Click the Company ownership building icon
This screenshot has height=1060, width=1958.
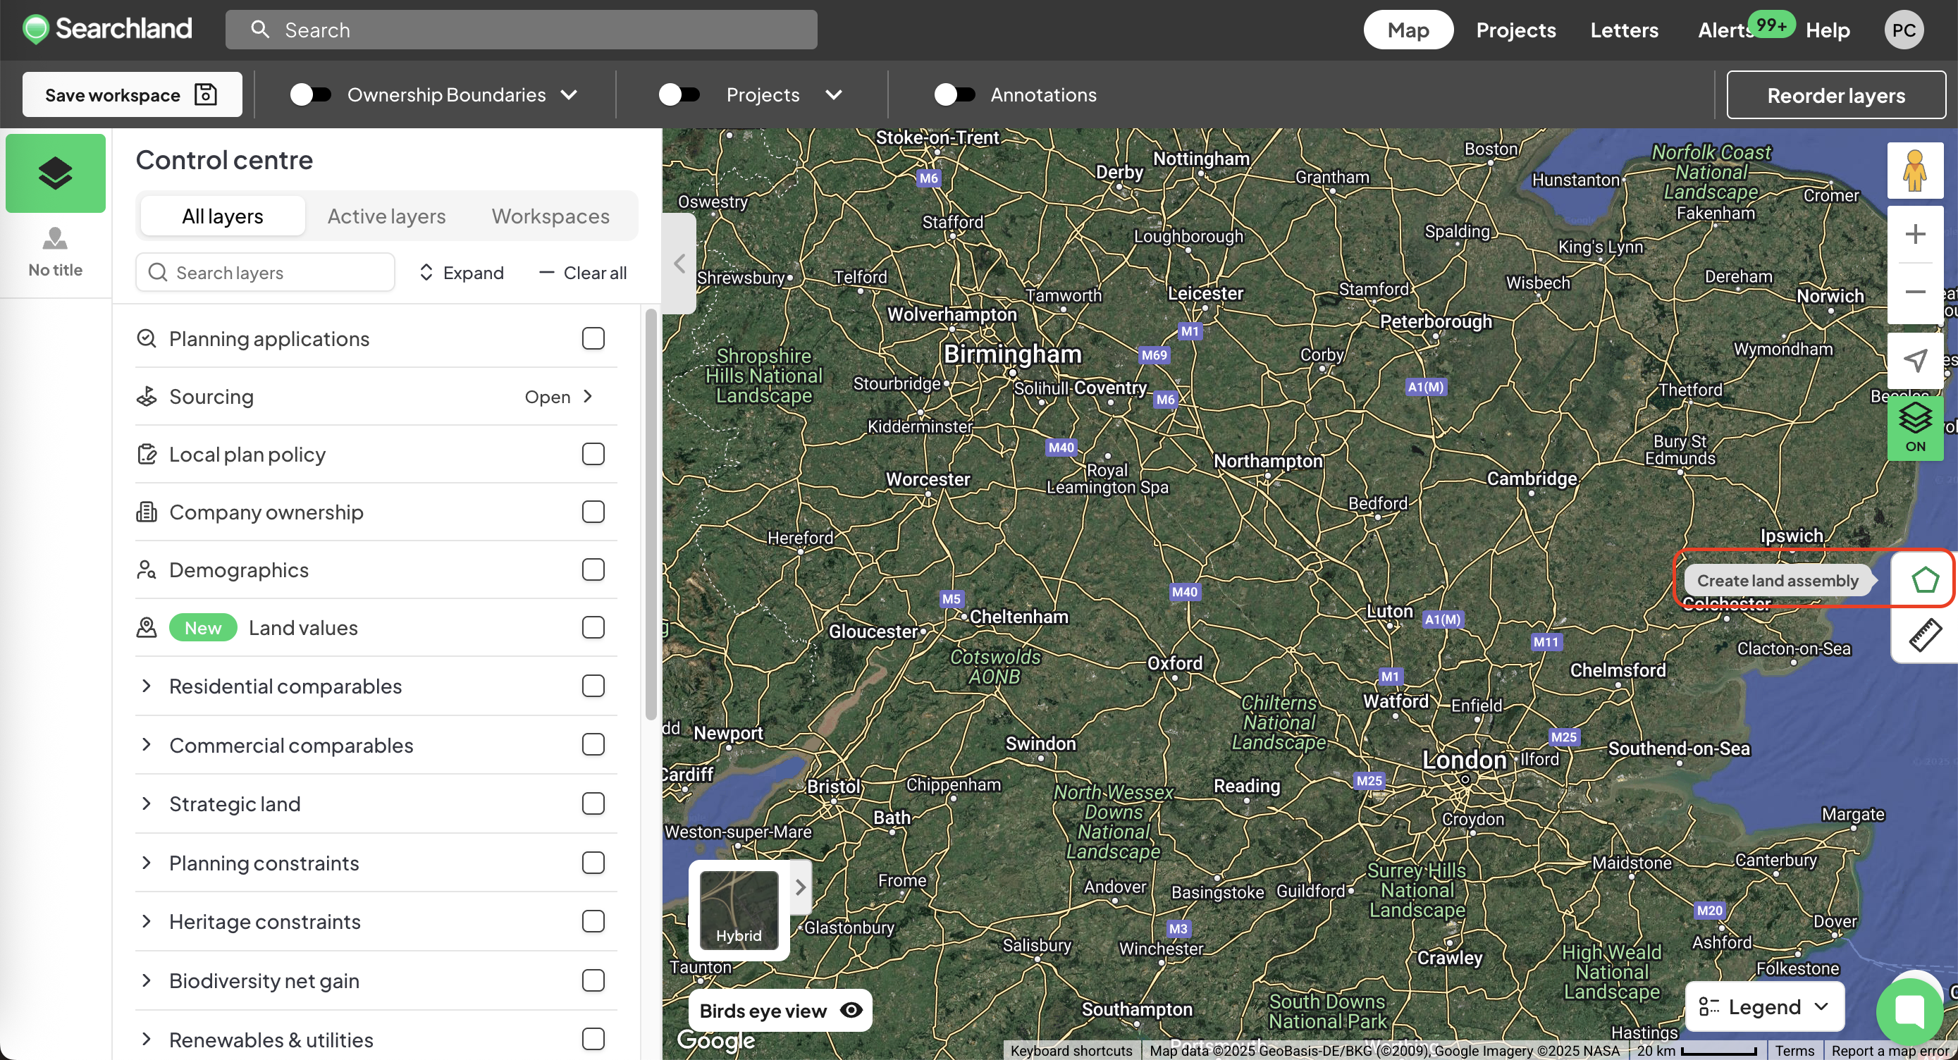(x=146, y=512)
